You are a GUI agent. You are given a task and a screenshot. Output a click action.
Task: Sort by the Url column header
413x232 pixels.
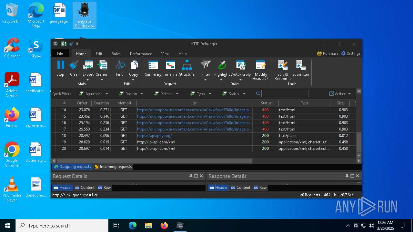tap(195, 103)
